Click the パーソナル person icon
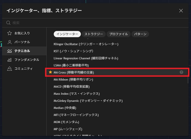The image size is (191, 139). 10,42
